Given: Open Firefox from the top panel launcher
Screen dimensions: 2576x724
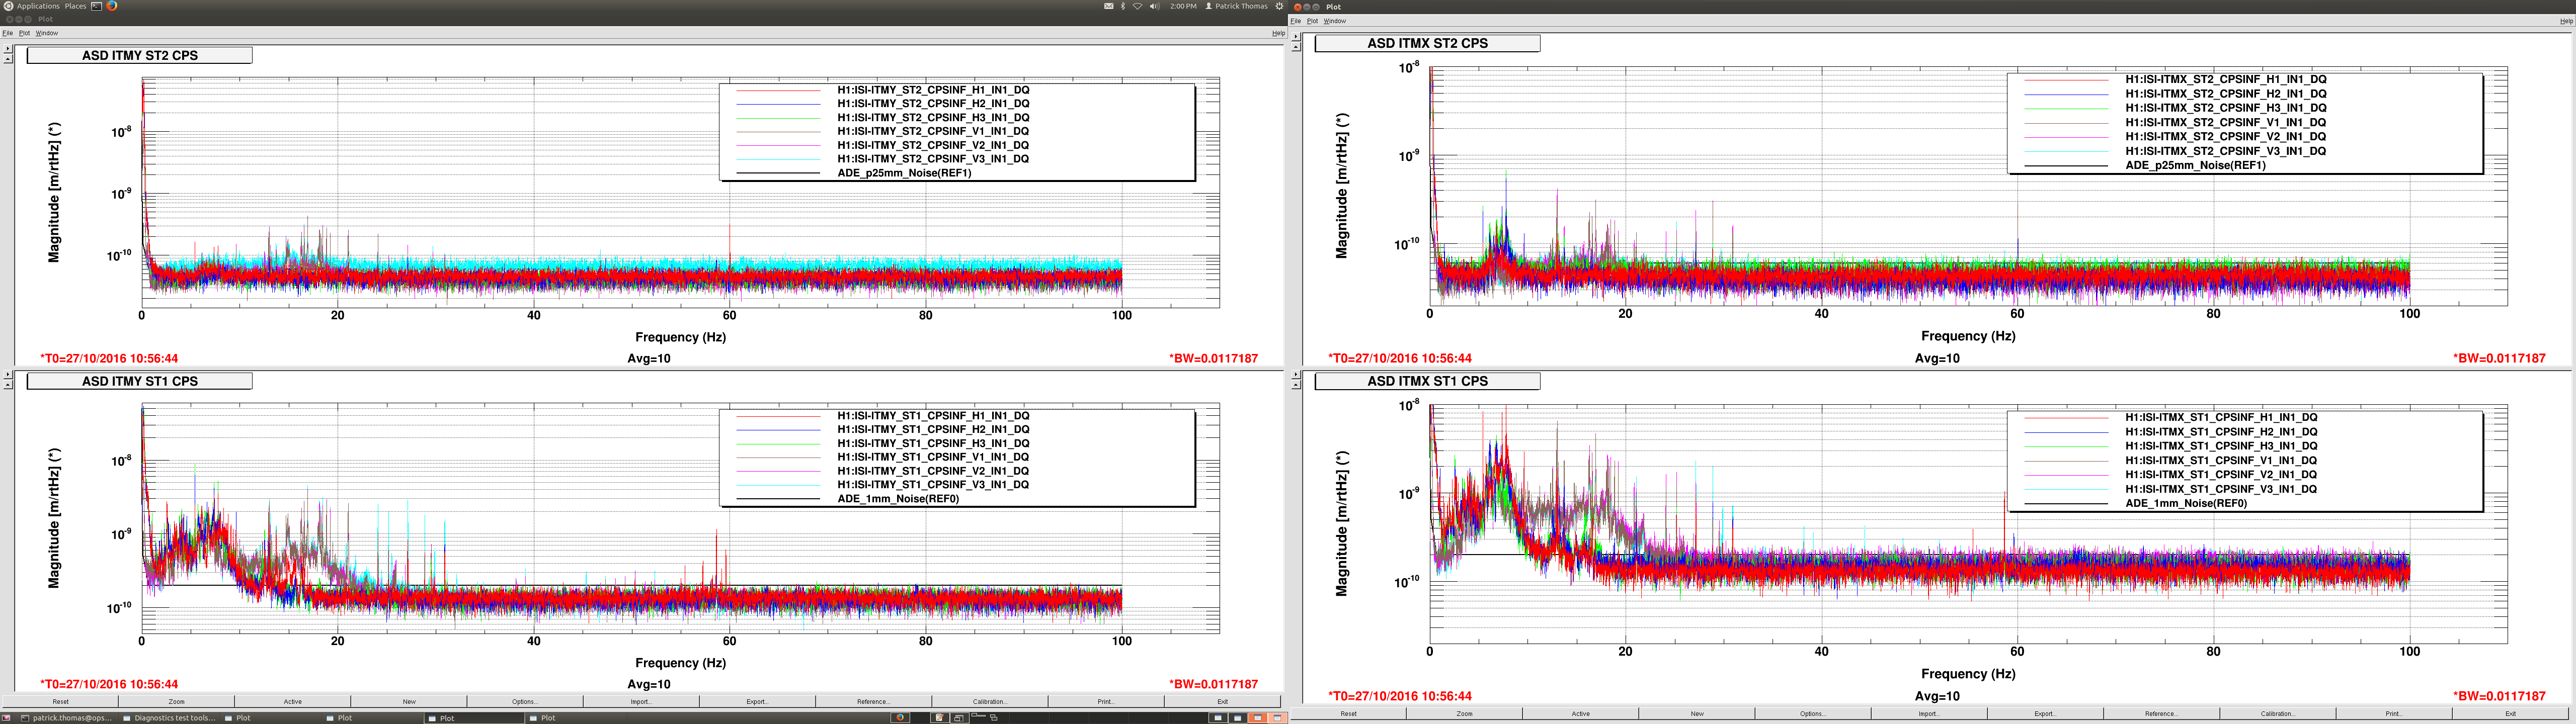Looking at the screenshot, I should pyautogui.click(x=112, y=6).
